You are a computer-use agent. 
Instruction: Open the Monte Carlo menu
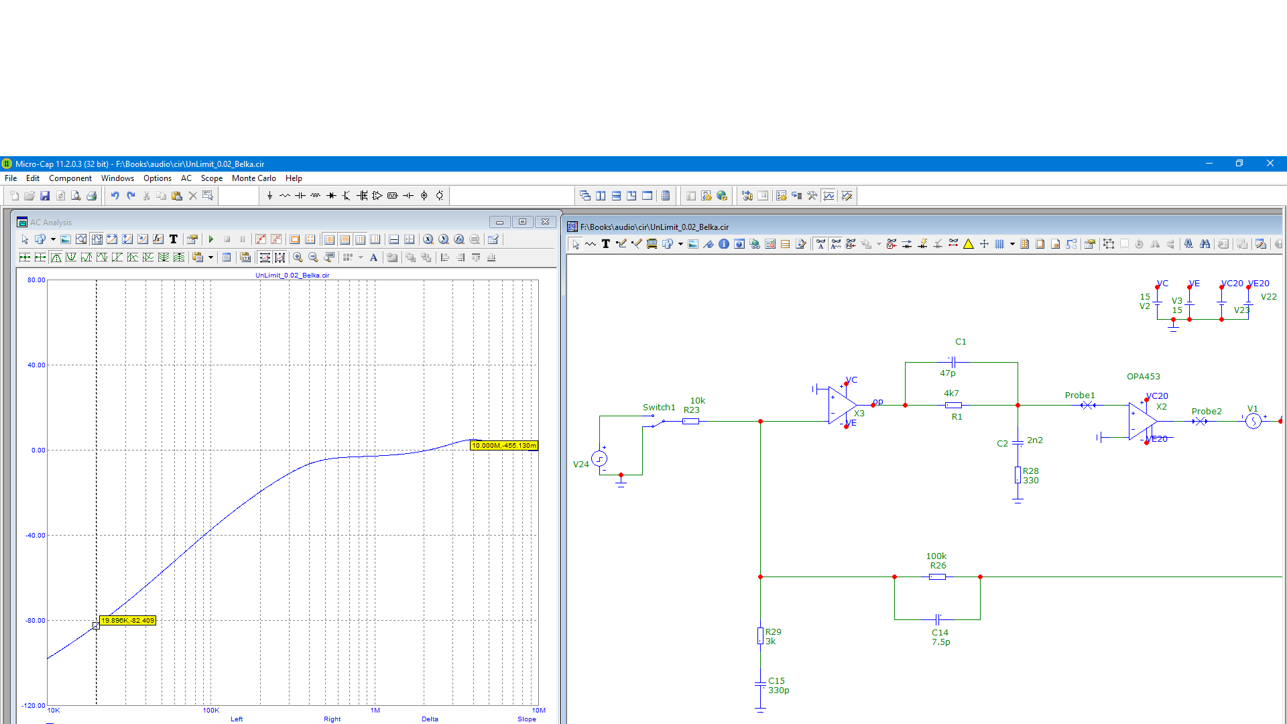(254, 178)
